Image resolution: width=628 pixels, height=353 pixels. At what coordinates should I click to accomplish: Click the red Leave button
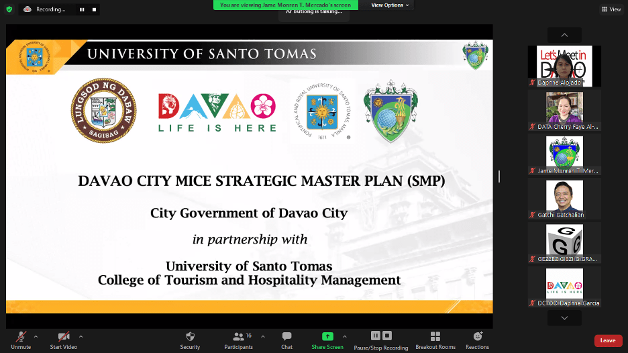(x=608, y=340)
